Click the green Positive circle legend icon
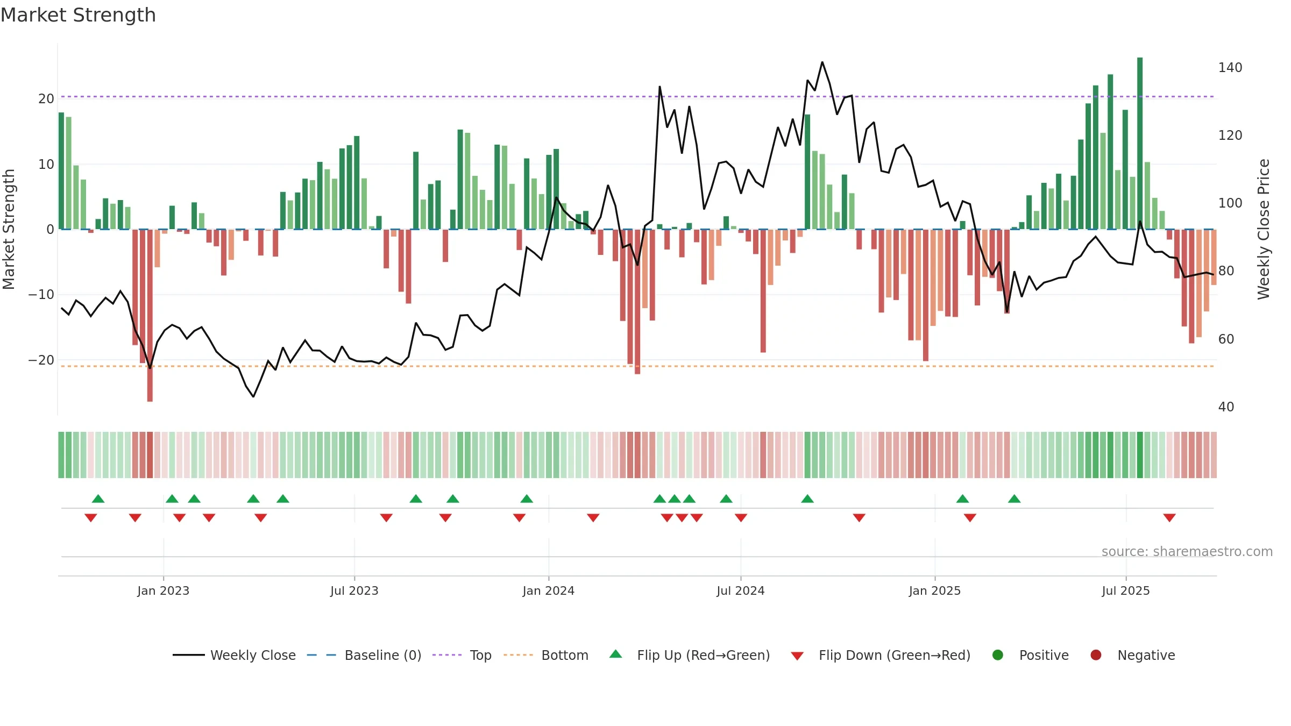1291x726 pixels. point(998,655)
